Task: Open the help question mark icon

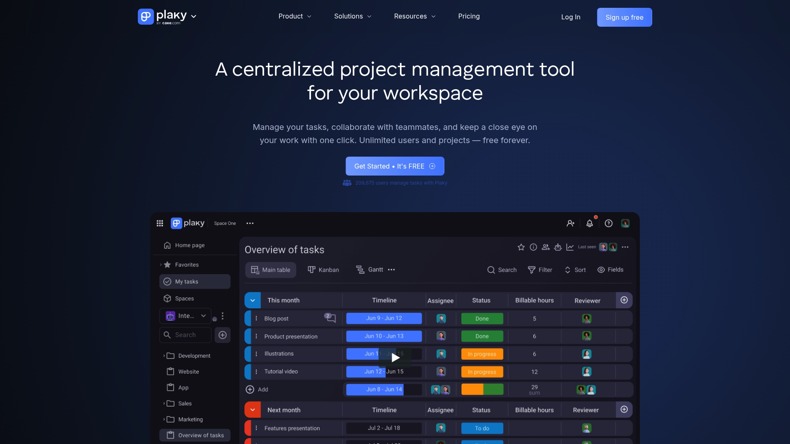Action: coord(609,223)
